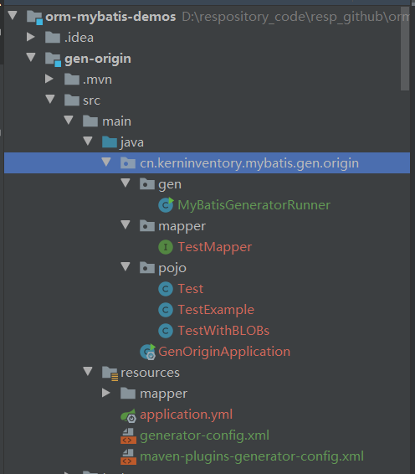This screenshot has height=474, width=415.
Task: Open the Test class file
Action: click(x=190, y=289)
